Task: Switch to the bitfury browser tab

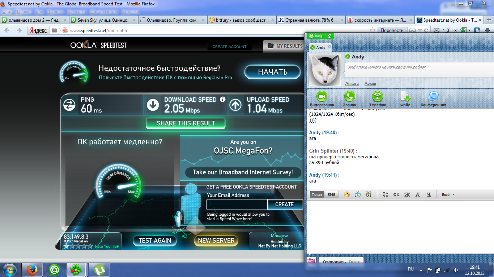Action: [x=242, y=20]
